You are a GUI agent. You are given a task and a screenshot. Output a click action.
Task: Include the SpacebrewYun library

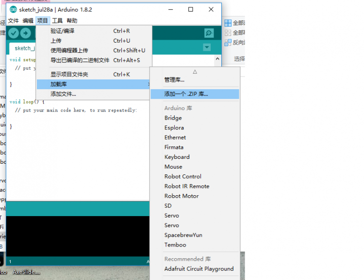click(195, 235)
